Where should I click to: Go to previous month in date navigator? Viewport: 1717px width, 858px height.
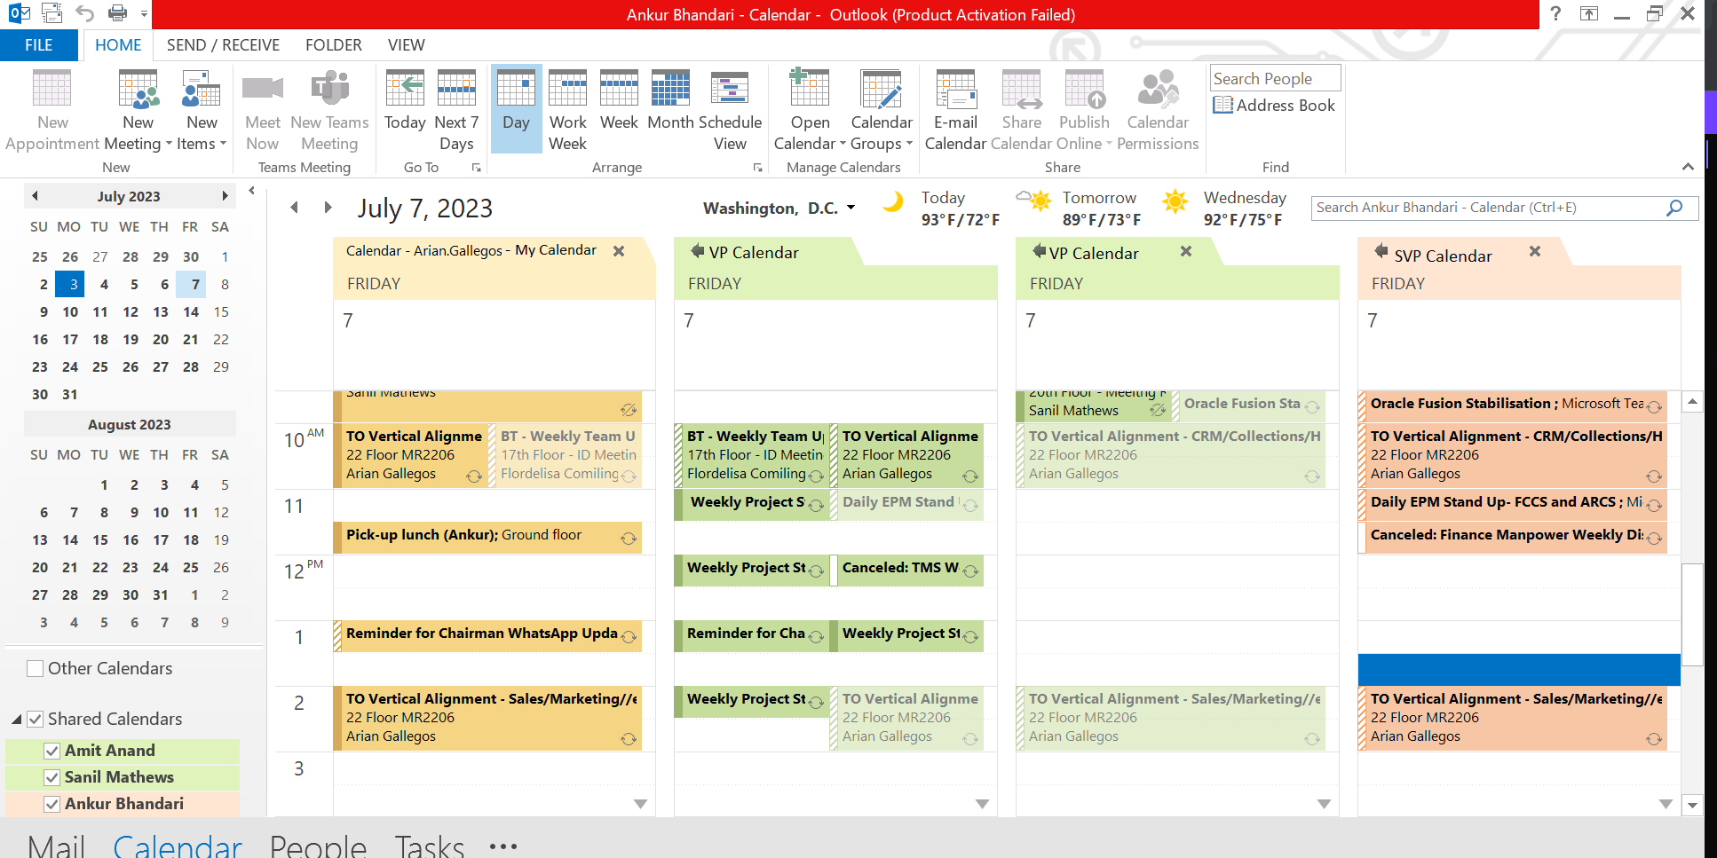coord(35,196)
